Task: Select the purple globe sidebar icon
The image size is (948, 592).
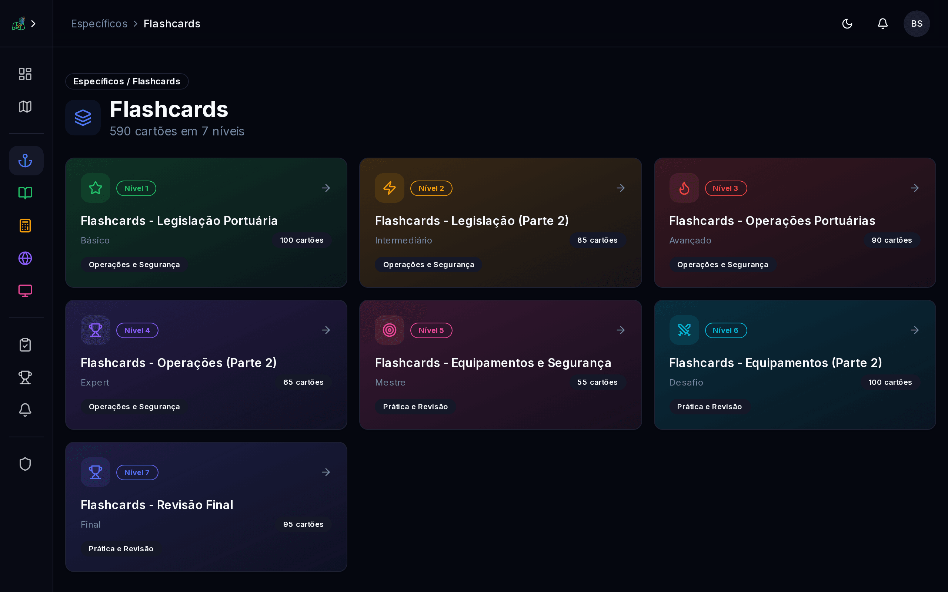Action: tap(26, 258)
